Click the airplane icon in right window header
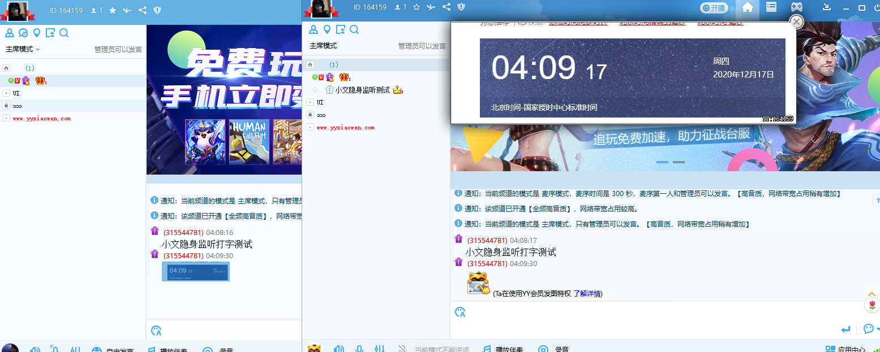Image resolution: width=880 pixels, height=352 pixels. coord(432,7)
